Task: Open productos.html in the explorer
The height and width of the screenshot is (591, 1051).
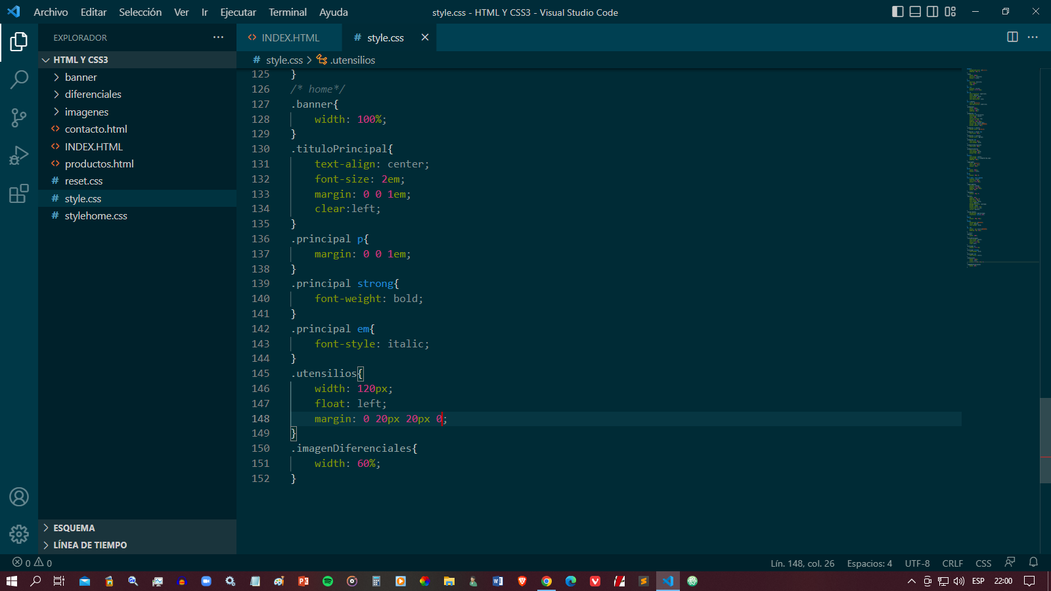Action: pos(137,164)
